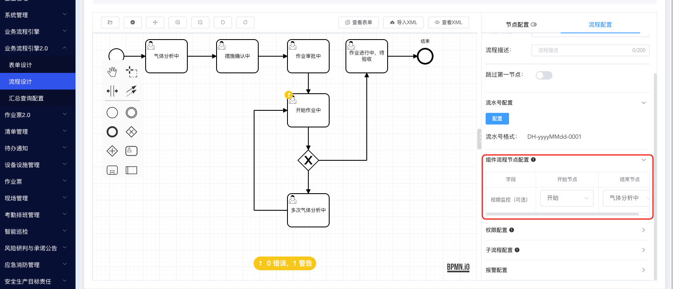Activate the global connect arrow tool
Screen dimensions: 673x289
[x=131, y=91]
